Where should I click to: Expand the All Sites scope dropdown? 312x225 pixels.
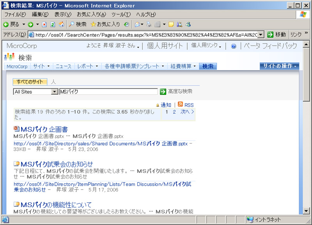click(55, 92)
